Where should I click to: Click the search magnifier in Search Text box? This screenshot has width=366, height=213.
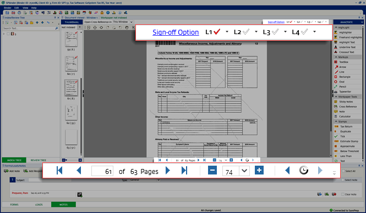point(57,28)
